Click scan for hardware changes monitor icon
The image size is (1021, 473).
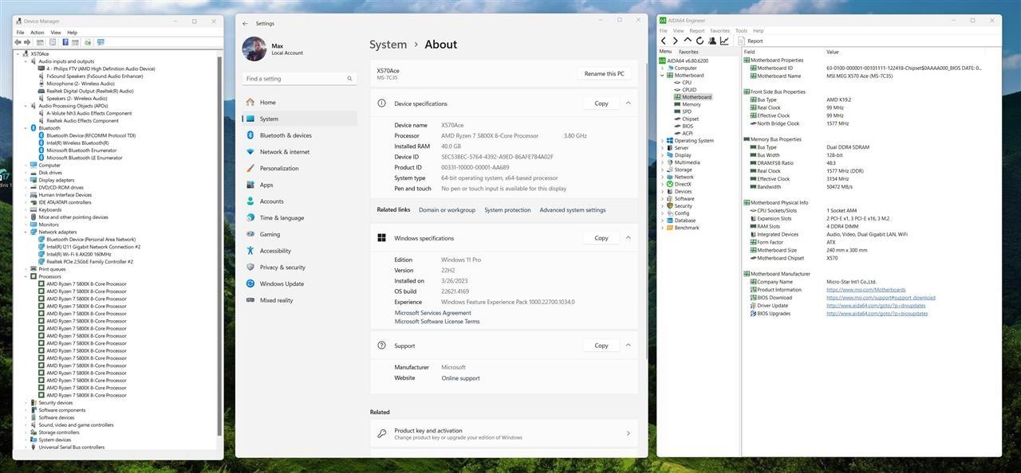tap(101, 42)
